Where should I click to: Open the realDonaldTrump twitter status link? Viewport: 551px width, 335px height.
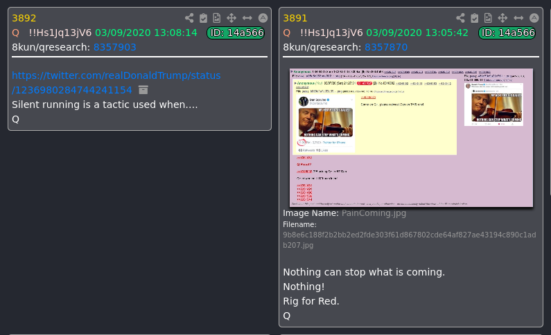[x=116, y=83]
